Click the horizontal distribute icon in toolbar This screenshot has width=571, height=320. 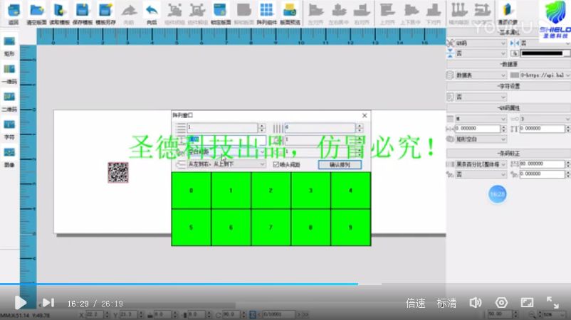tap(458, 10)
